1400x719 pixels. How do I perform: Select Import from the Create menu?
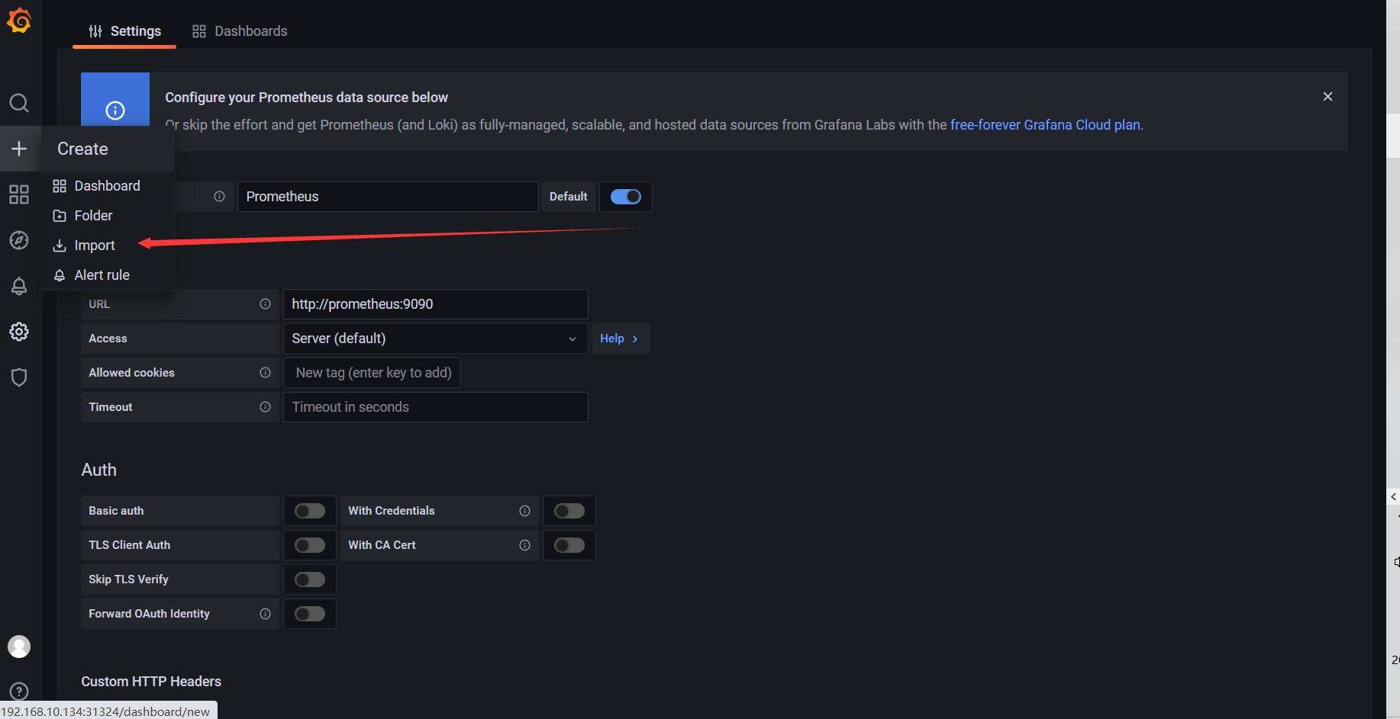point(94,246)
